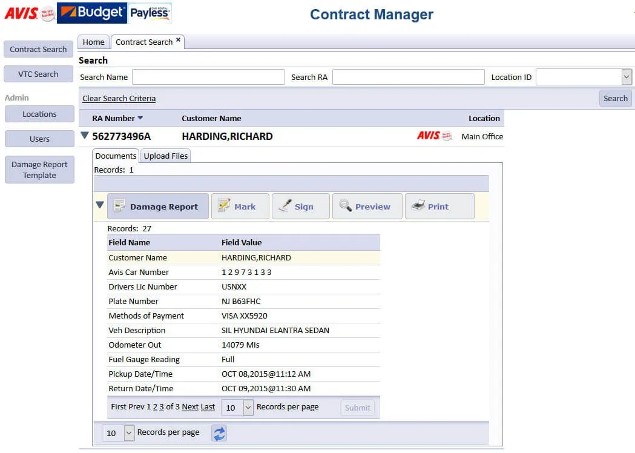Click inside the Search Name field
635x453 pixels.
tap(208, 77)
